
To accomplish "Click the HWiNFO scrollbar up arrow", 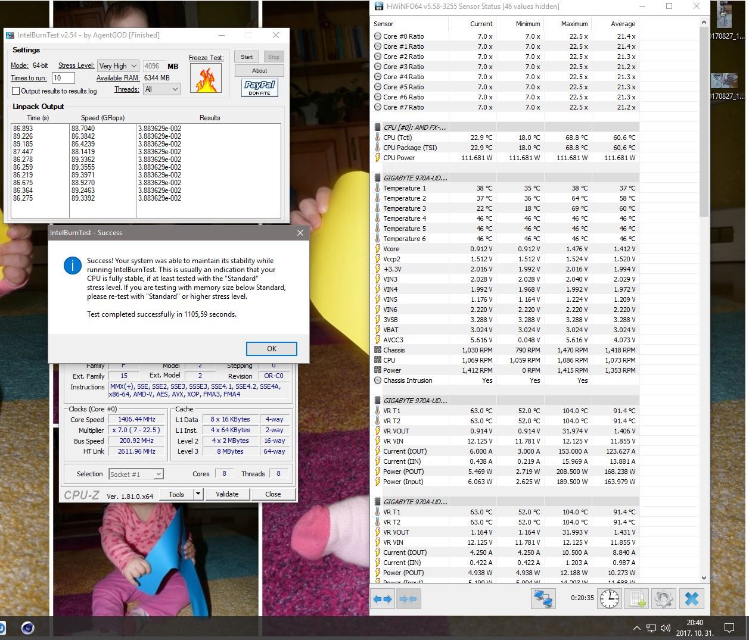I will click(x=704, y=21).
